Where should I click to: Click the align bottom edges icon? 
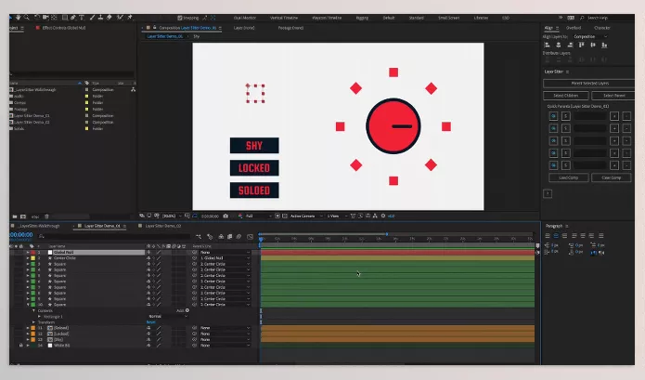(604, 45)
